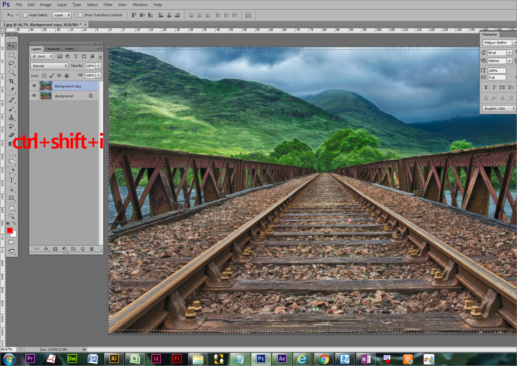The width and height of the screenshot is (517, 366).
Task: Open the Filter menu
Action: coord(108,5)
